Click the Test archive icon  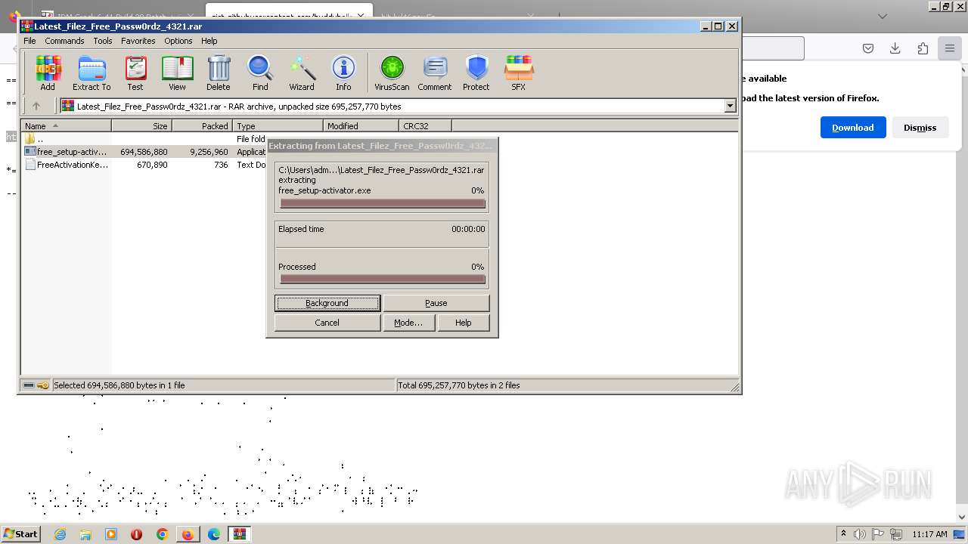[135, 73]
